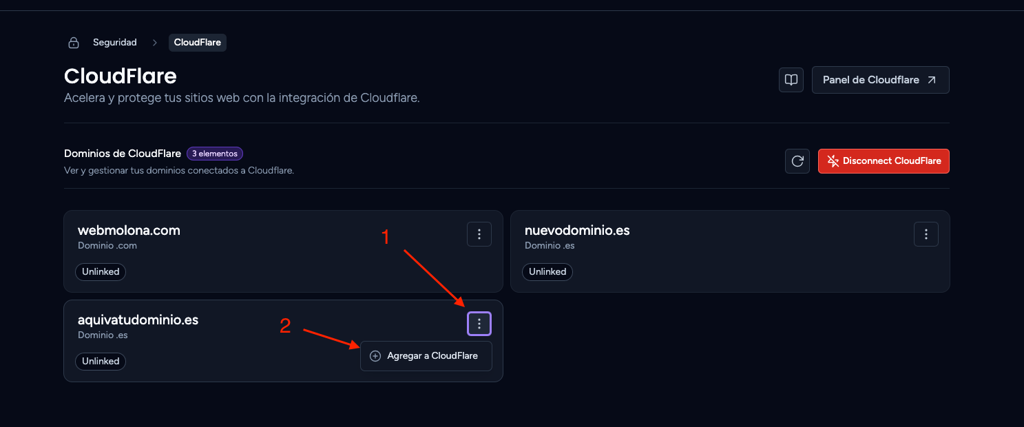Open Panel de Cloudflare external link
The image size is (1024, 427).
click(x=881, y=80)
